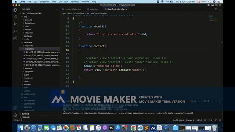Open the Manage gear menu
The width and height of the screenshot is (235, 132).
15,115
